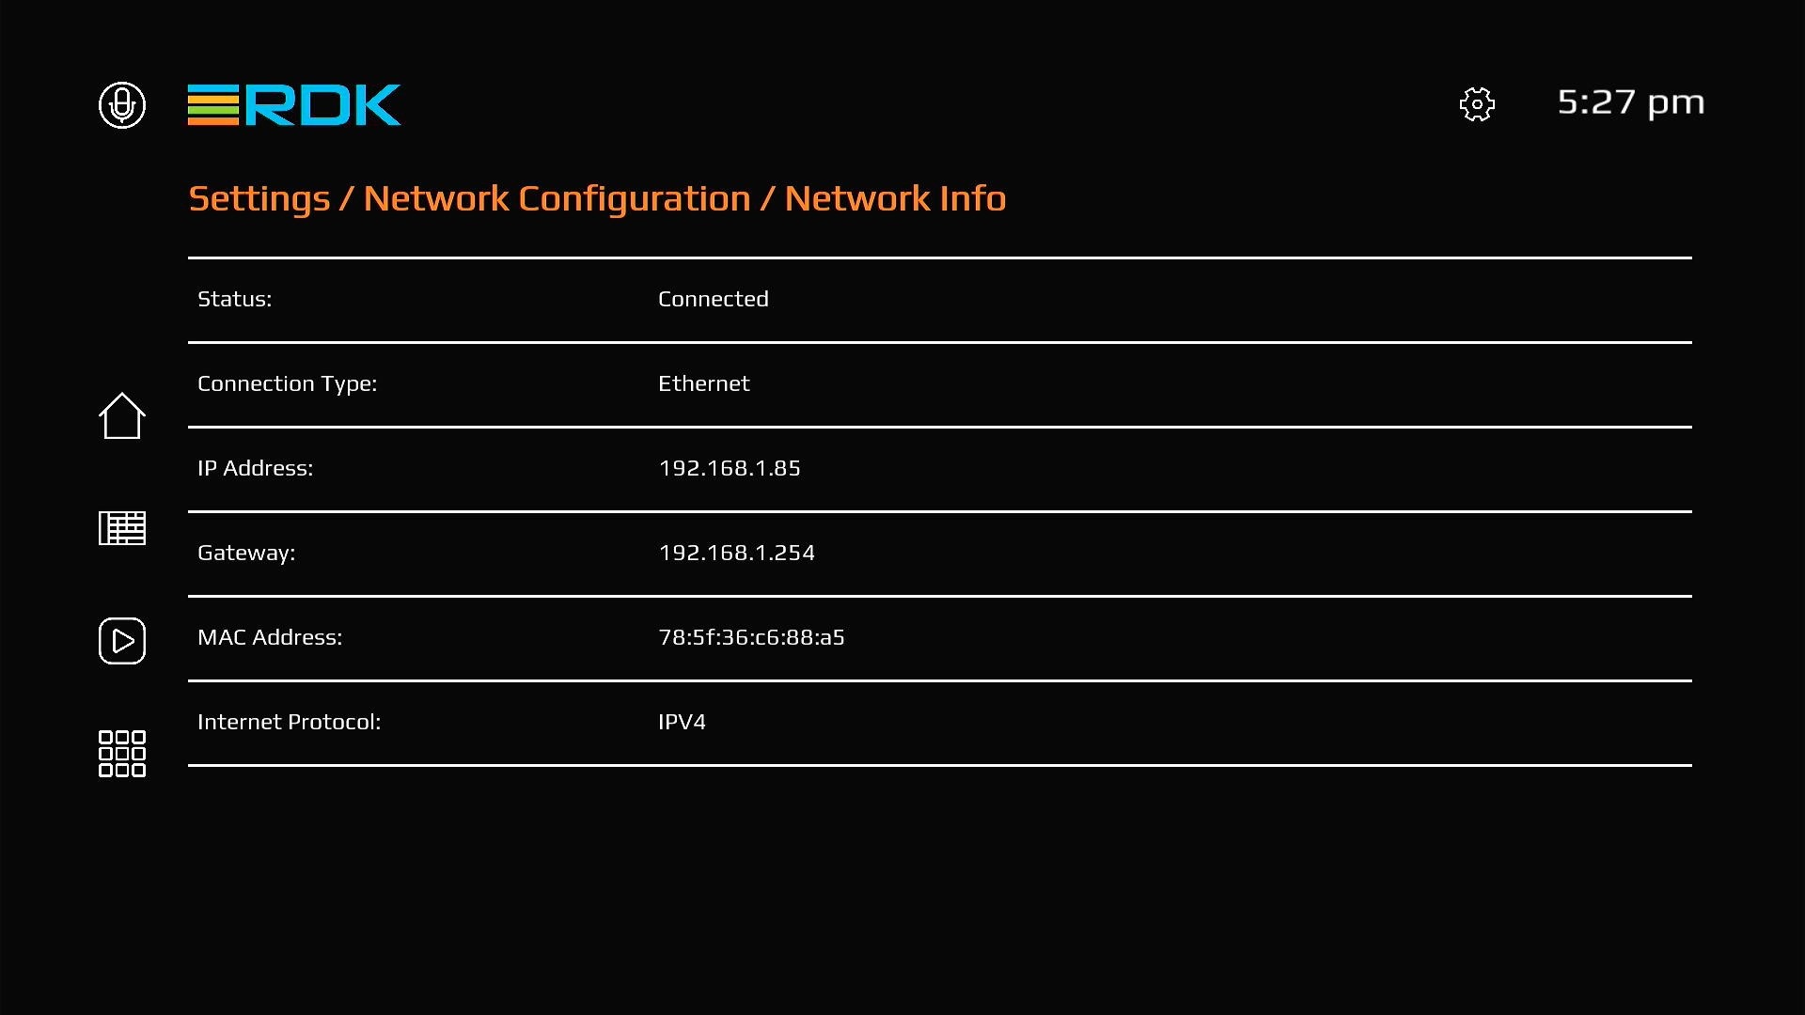Screen dimensions: 1805x1015
Task: Select the IP Address row label
Action: [255, 468]
